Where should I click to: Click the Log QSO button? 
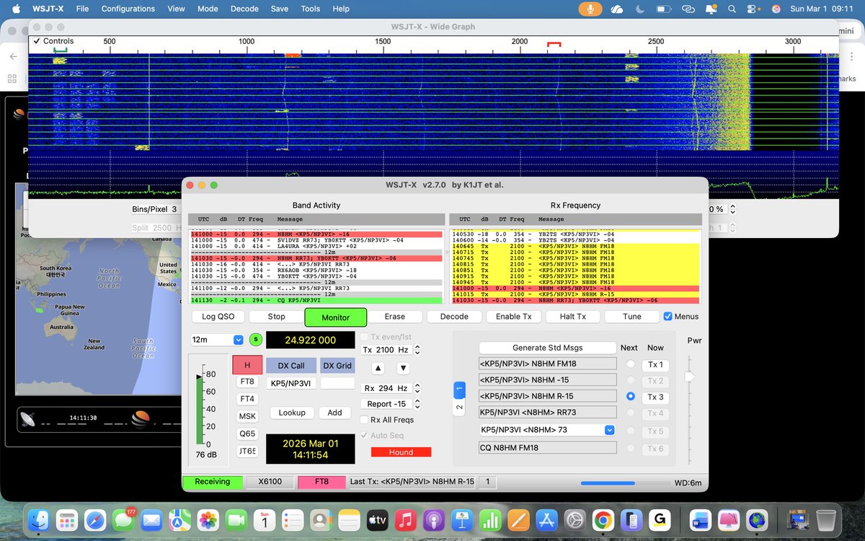coord(218,317)
